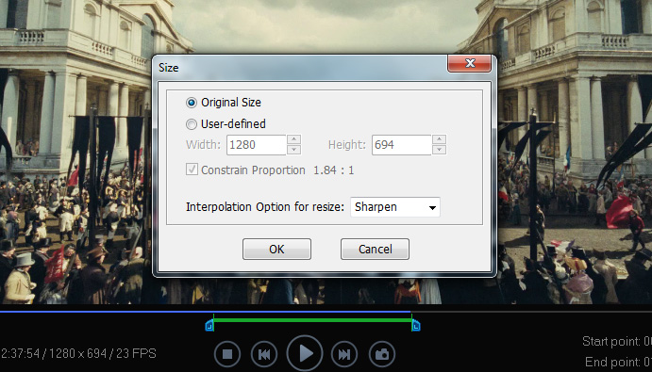Click the previous frame skip-back button

[264, 354]
